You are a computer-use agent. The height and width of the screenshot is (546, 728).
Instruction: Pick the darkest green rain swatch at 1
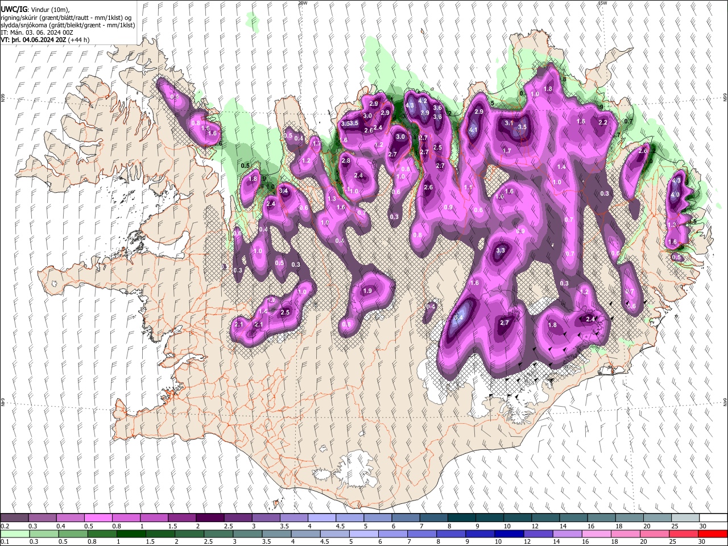click(131, 533)
